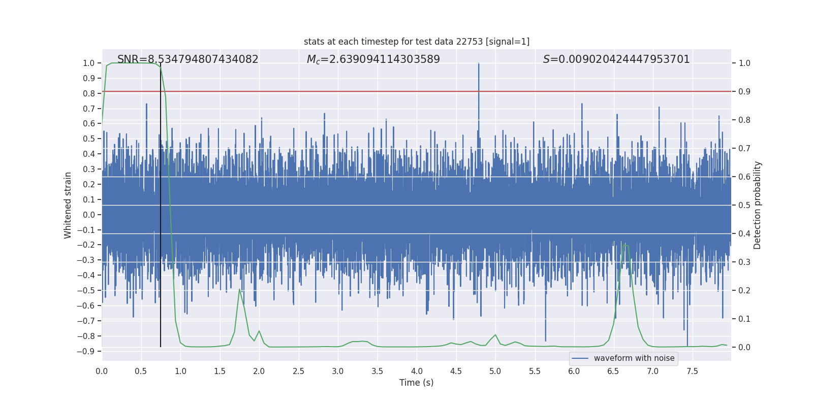Click the chirp mass Mc annotation
Screen dimensions: 813x406
[x=373, y=59]
